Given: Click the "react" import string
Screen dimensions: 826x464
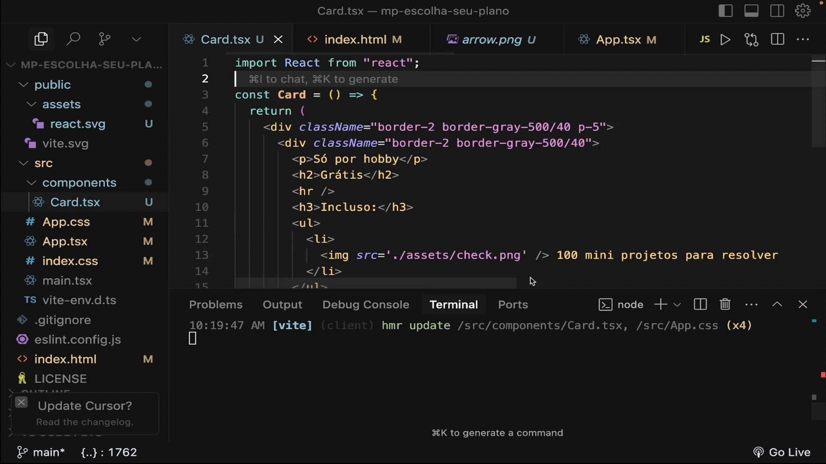Looking at the screenshot, I should click(x=388, y=63).
